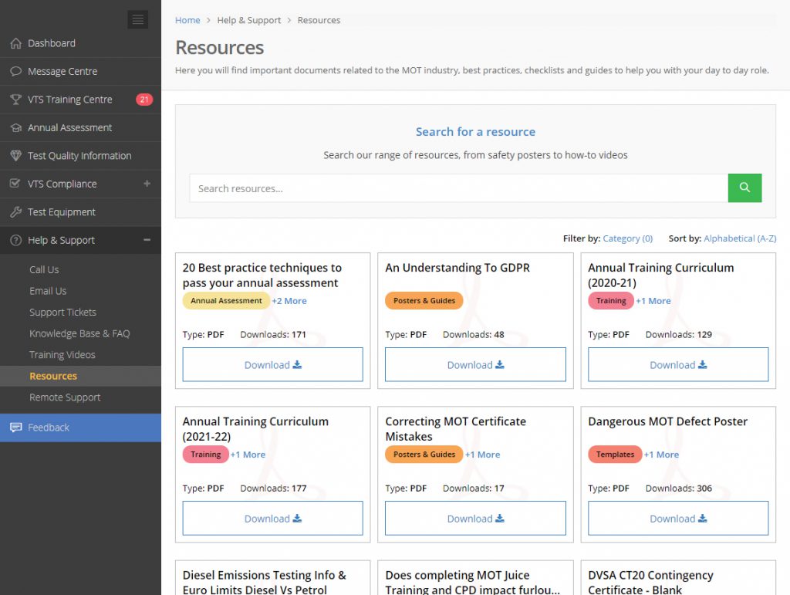Click the DVSA CT20 Contingency Certificate title
Image resolution: width=790 pixels, height=595 pixels.
650,583
